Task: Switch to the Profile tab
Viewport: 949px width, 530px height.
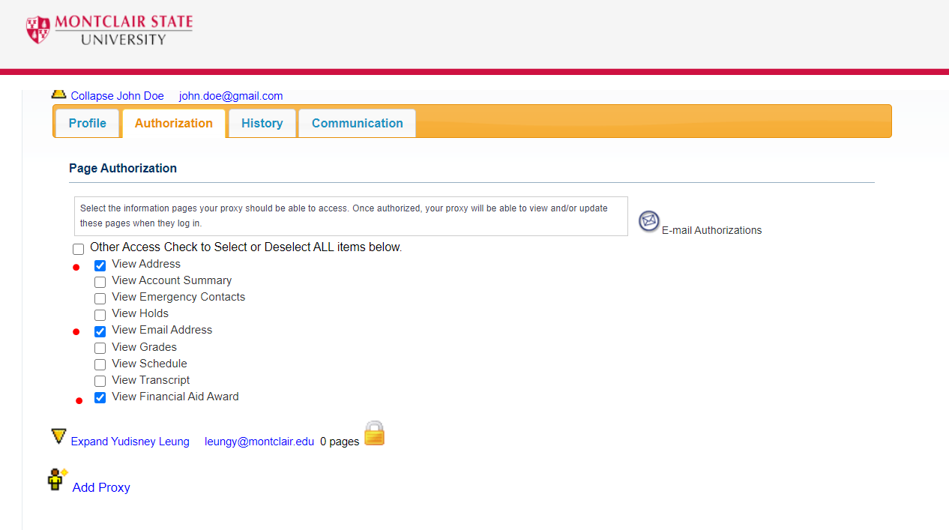Action: coord(87,123)
